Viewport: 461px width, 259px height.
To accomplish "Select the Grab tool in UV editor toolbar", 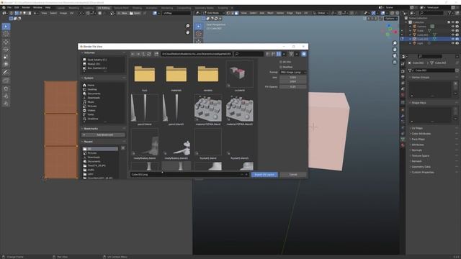I will click(x=6, y=88).
